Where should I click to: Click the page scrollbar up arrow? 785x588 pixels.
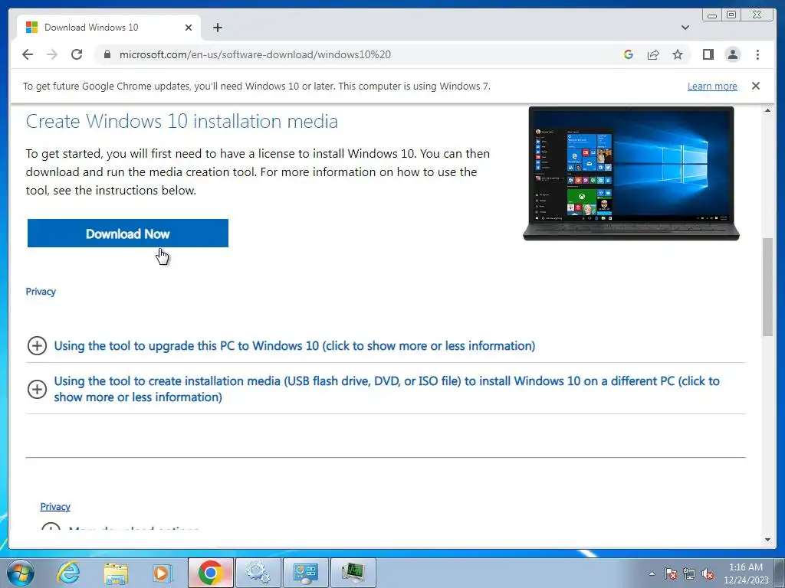[767, 110]
